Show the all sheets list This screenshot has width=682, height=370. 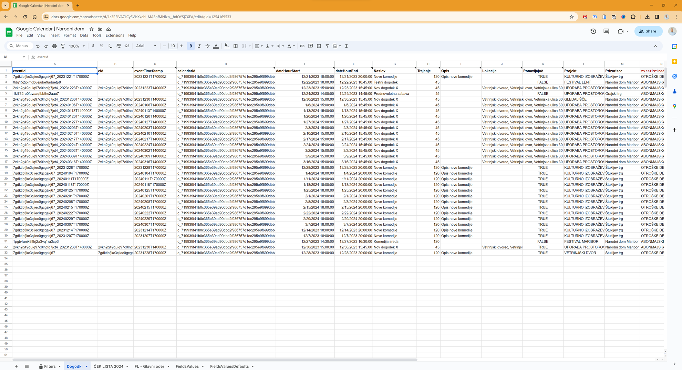[27, 366]
